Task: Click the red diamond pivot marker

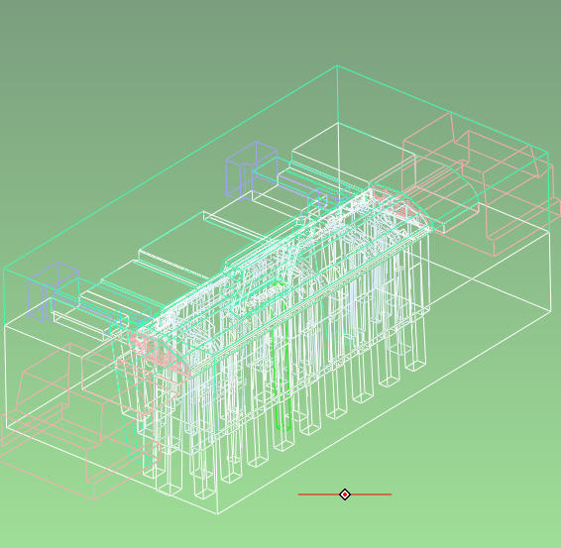Action: (345, 494)
